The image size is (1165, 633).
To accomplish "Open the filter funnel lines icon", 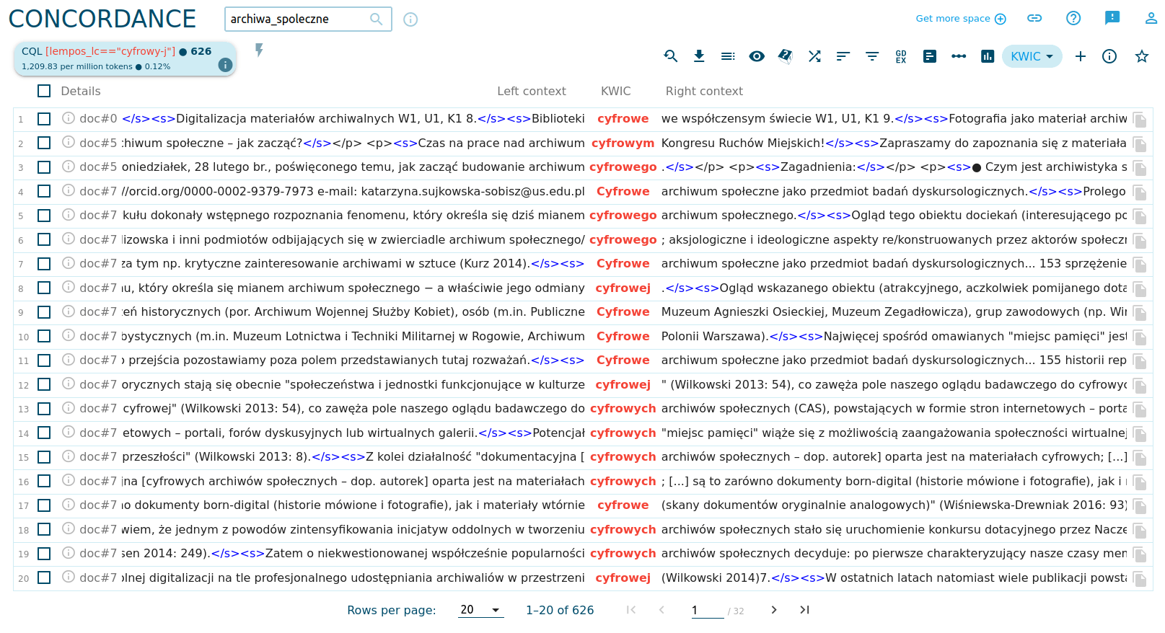I will point(872,56).
